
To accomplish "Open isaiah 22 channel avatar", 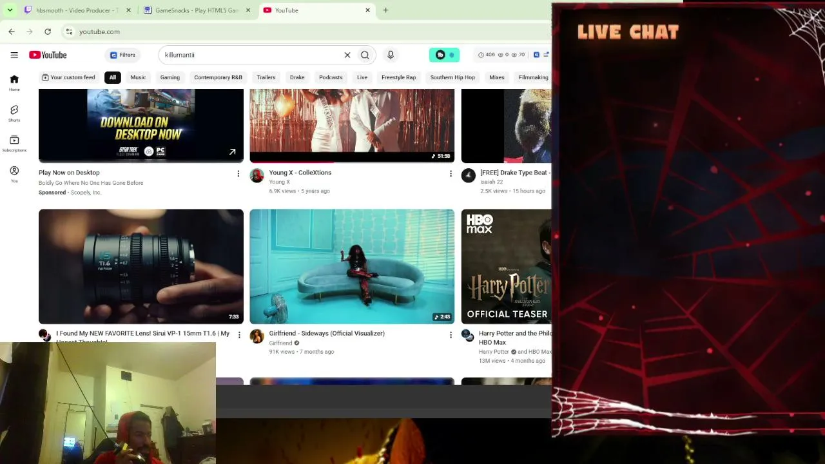I will (x=469, y=176).
